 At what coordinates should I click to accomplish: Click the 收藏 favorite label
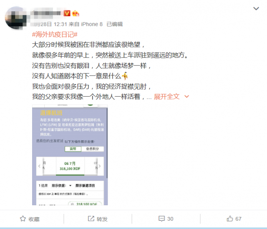click(34, 219)
